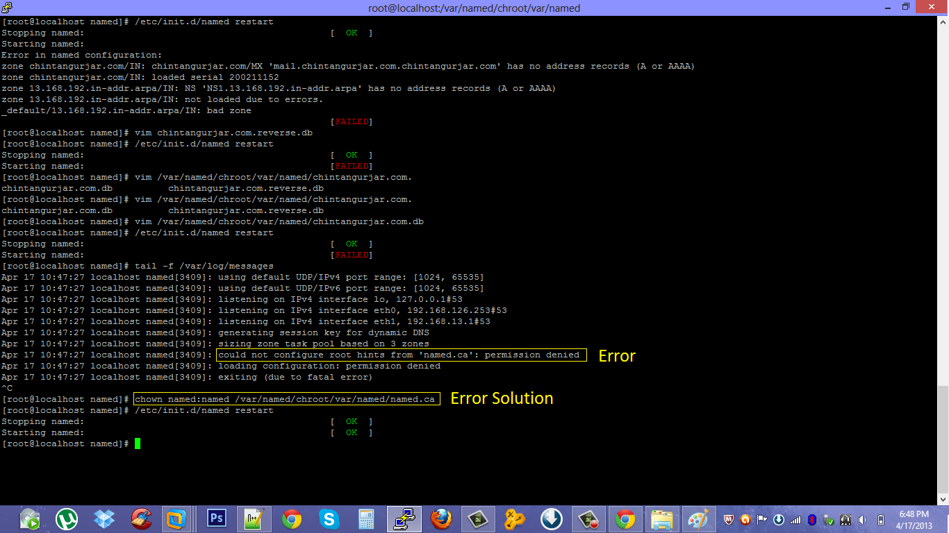Image resolution: width=949 pixels, height=533 pixels.
Task: Launch Adobe Photoshop from the taskbar
Action: tap(215, 518)
